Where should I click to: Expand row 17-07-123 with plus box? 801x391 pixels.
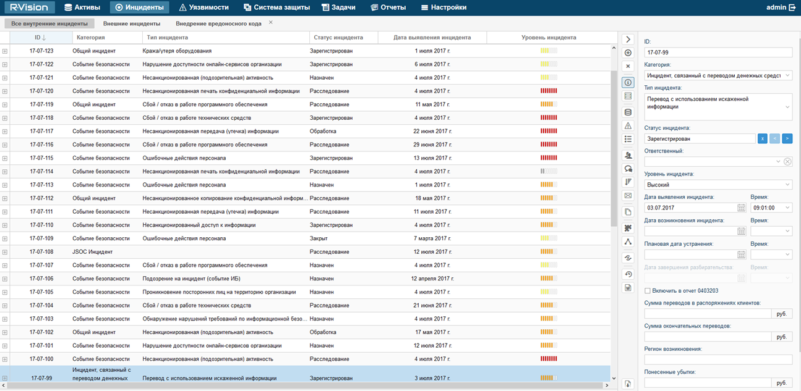coord(5,51)
